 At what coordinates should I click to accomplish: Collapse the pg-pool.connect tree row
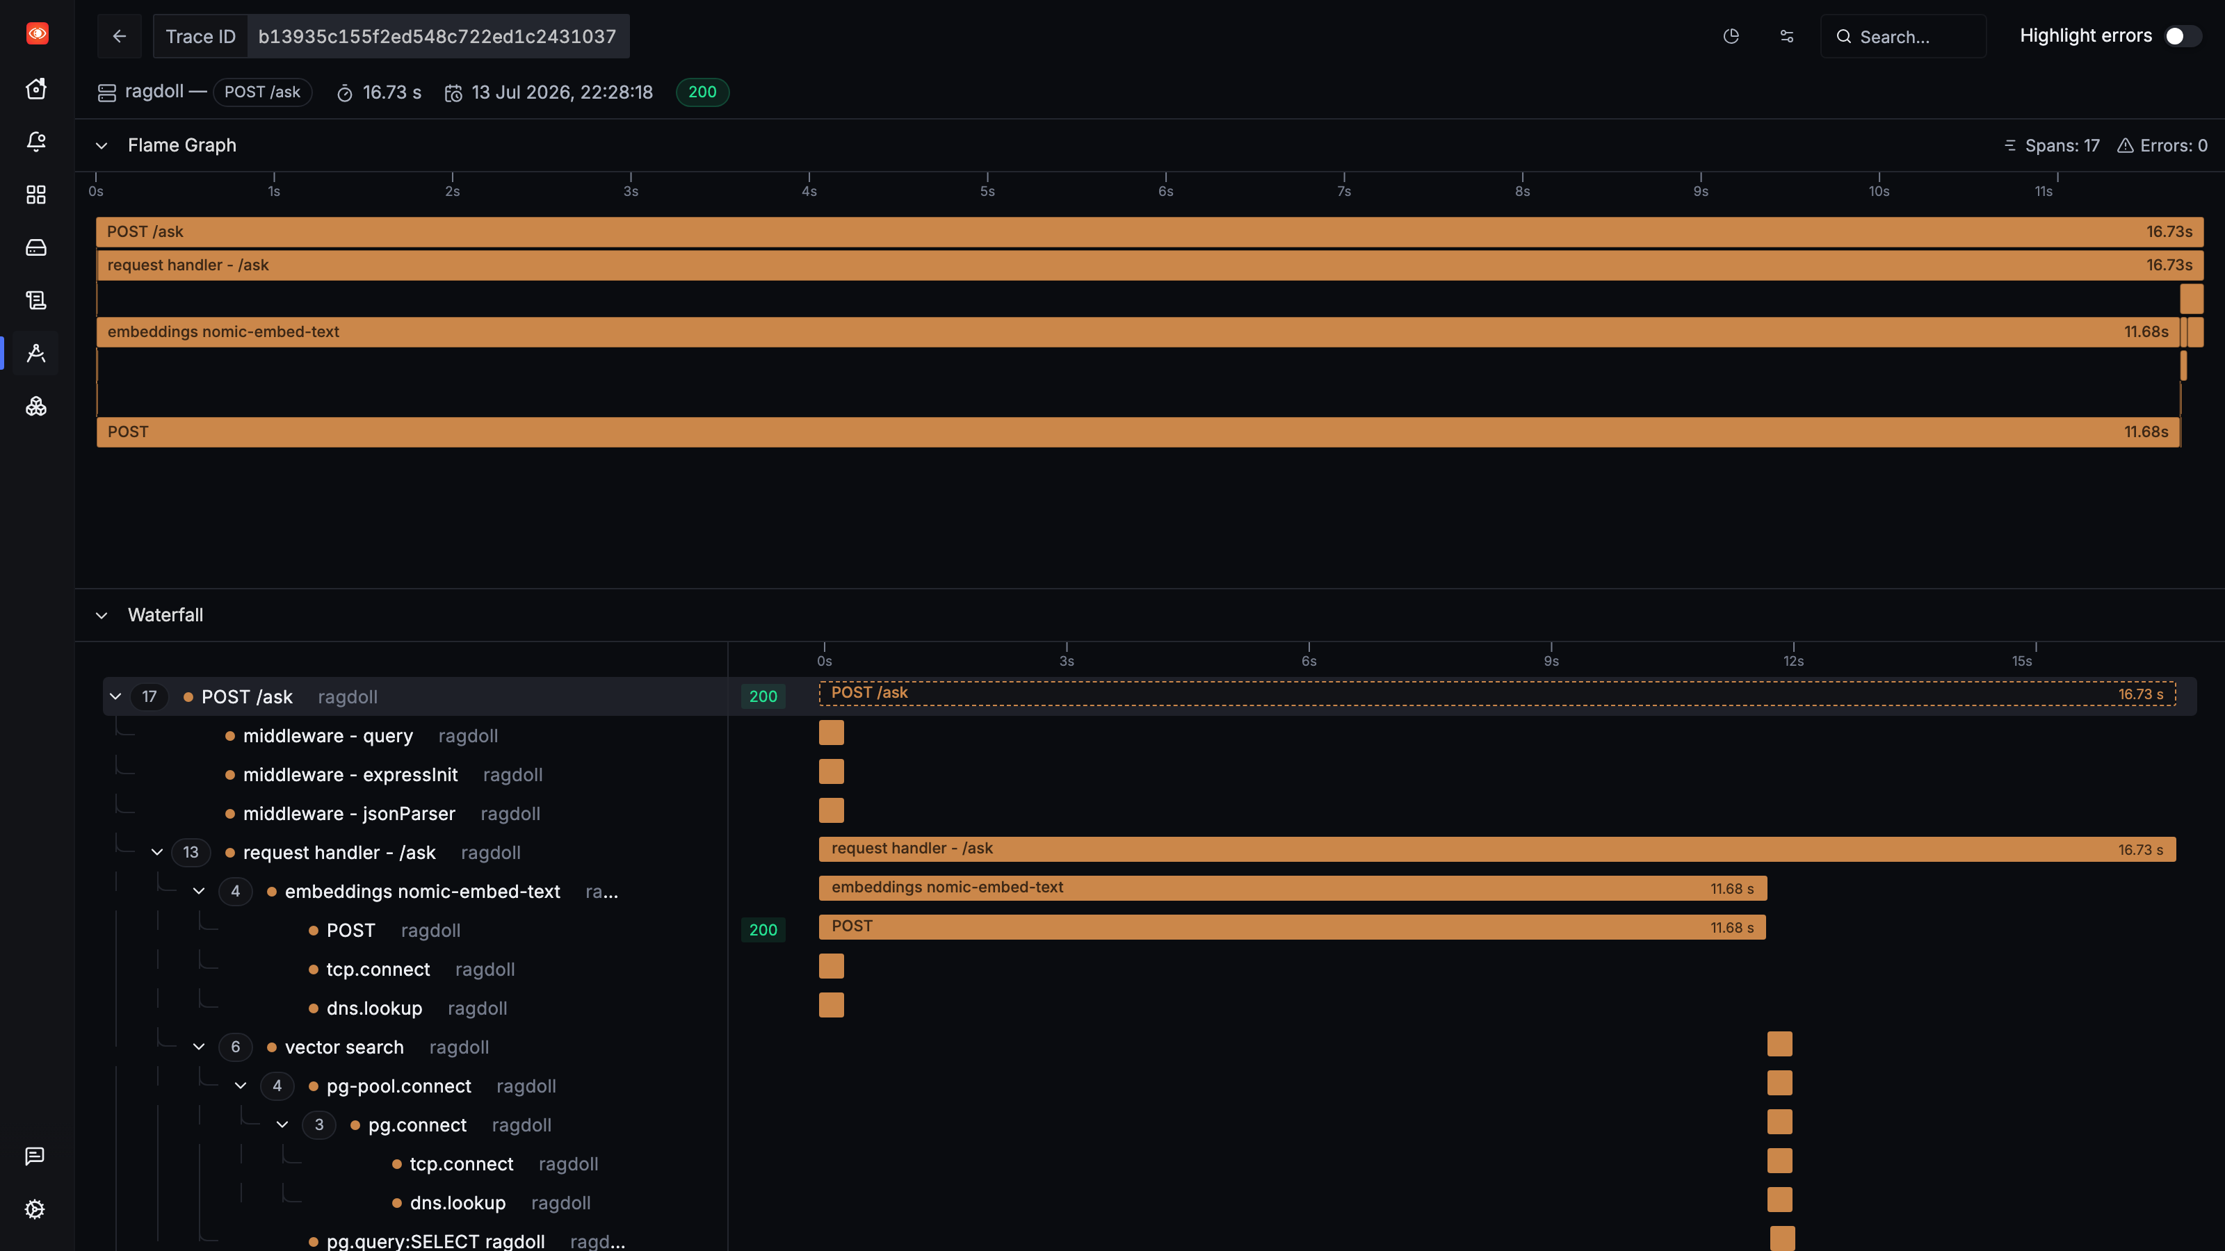(241, 1086)
